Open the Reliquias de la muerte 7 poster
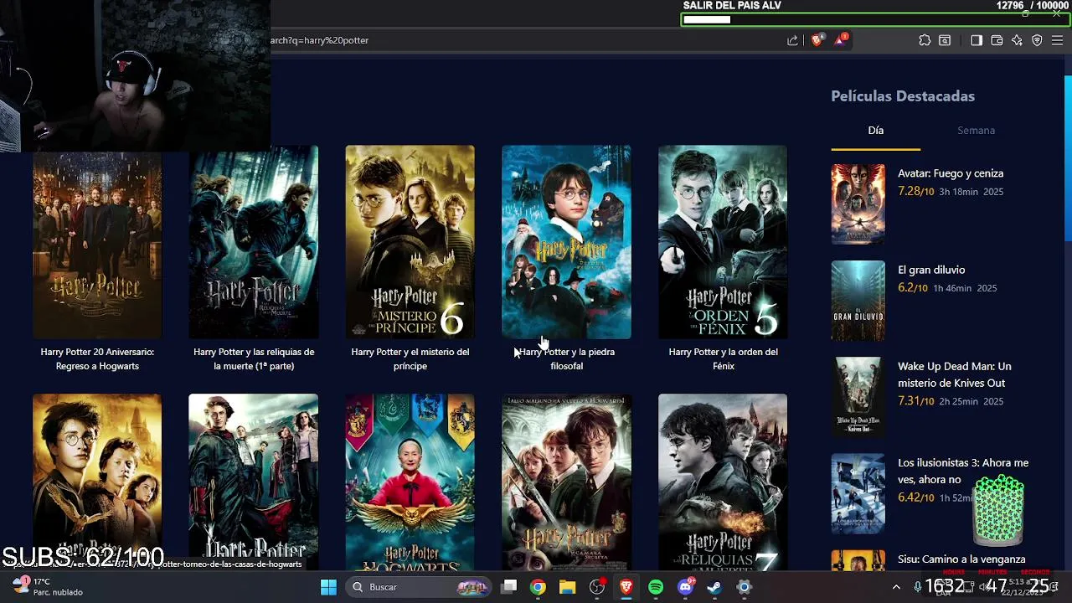1072x603 pixels. click(723, 482)
